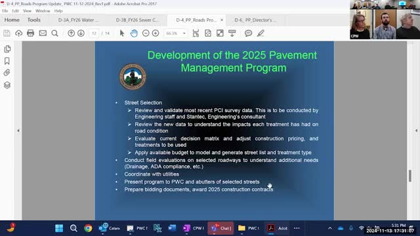This screenshot has width=420, height=236.
Task: Zoom out with minus button
Action: coord(146,33)
